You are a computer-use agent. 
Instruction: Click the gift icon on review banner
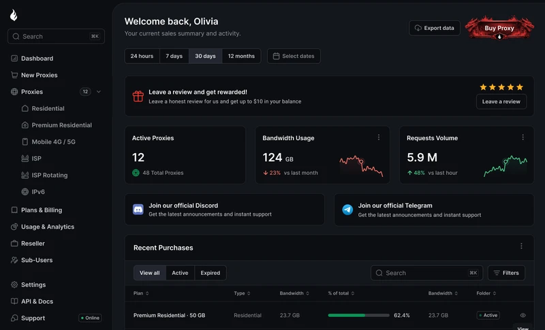pos(138,96)
